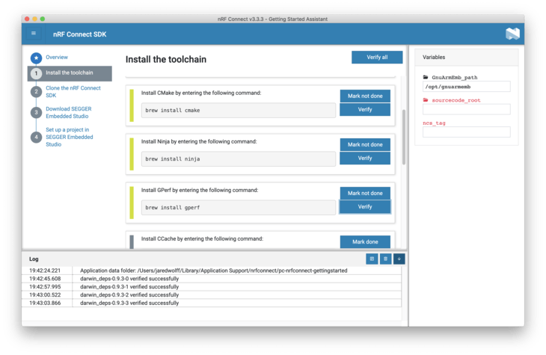Click the Verify all button
The image size is (546, 355).
click(377, 57)
